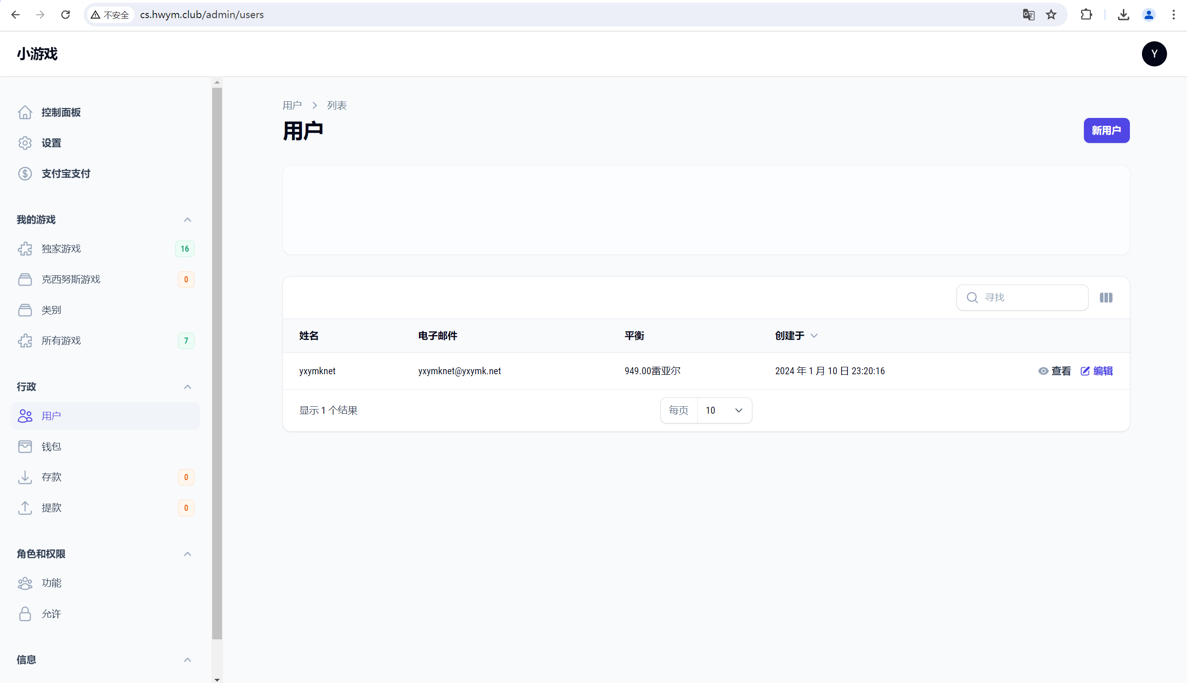Reload the page with the refresh icon
This screenshot has height=683, width=1187.
pos(65,14)
